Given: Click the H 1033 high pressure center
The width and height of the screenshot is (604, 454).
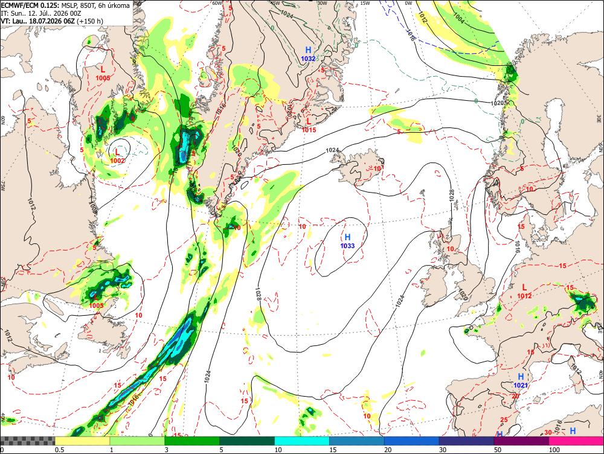Looking at the screenshot, I should pyautogui.click(x=347, y=241).
